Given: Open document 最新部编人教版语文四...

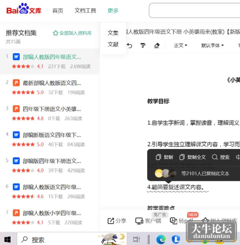Looking at the screenshot, I should click(x=52, y=83).
